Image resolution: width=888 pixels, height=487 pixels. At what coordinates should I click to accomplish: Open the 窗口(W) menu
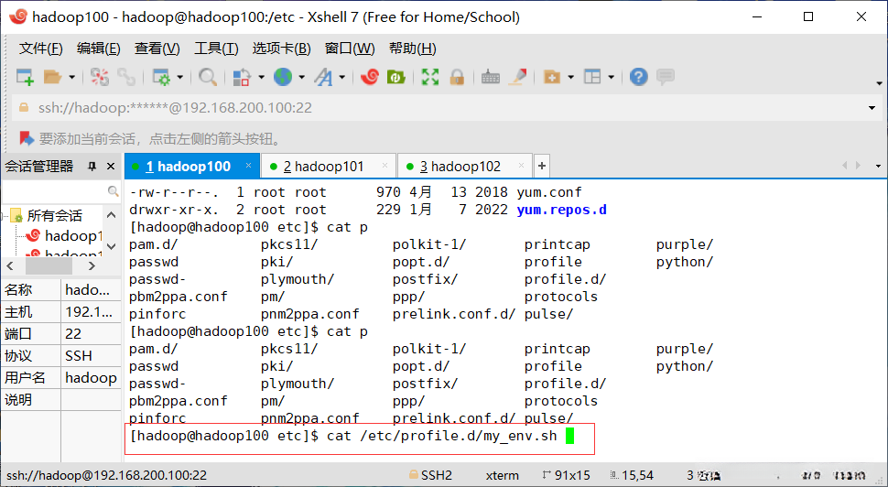click(x=350, y=49)
